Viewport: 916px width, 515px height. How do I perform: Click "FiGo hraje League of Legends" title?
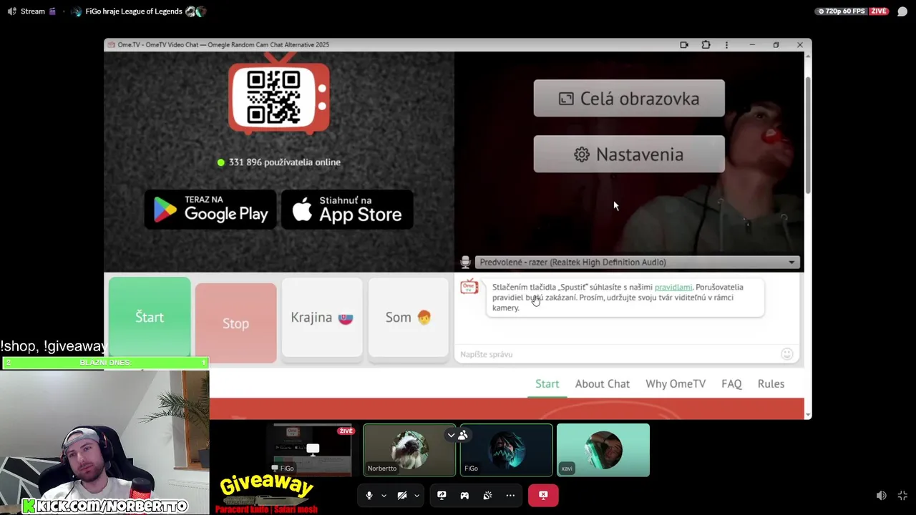[134, 11]
